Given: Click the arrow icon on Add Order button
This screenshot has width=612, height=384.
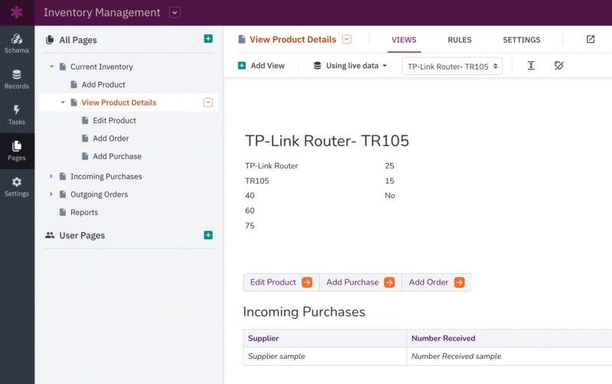Looking at the screenshot, I should click(460, 282).
